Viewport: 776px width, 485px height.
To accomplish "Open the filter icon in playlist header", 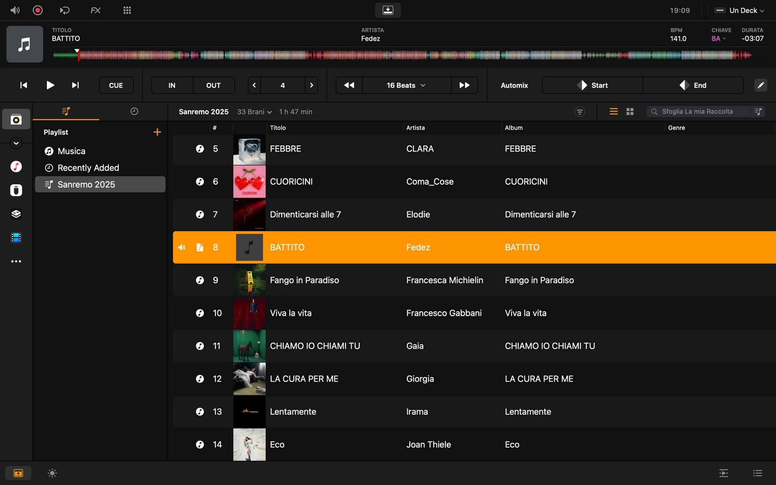I will pyautogui.click(x=580, y=112).
